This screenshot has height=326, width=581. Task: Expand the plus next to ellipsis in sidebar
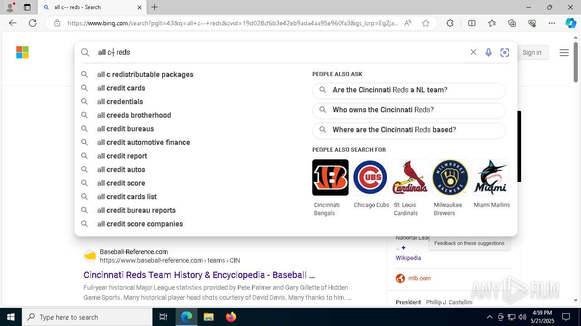[404, 248]
